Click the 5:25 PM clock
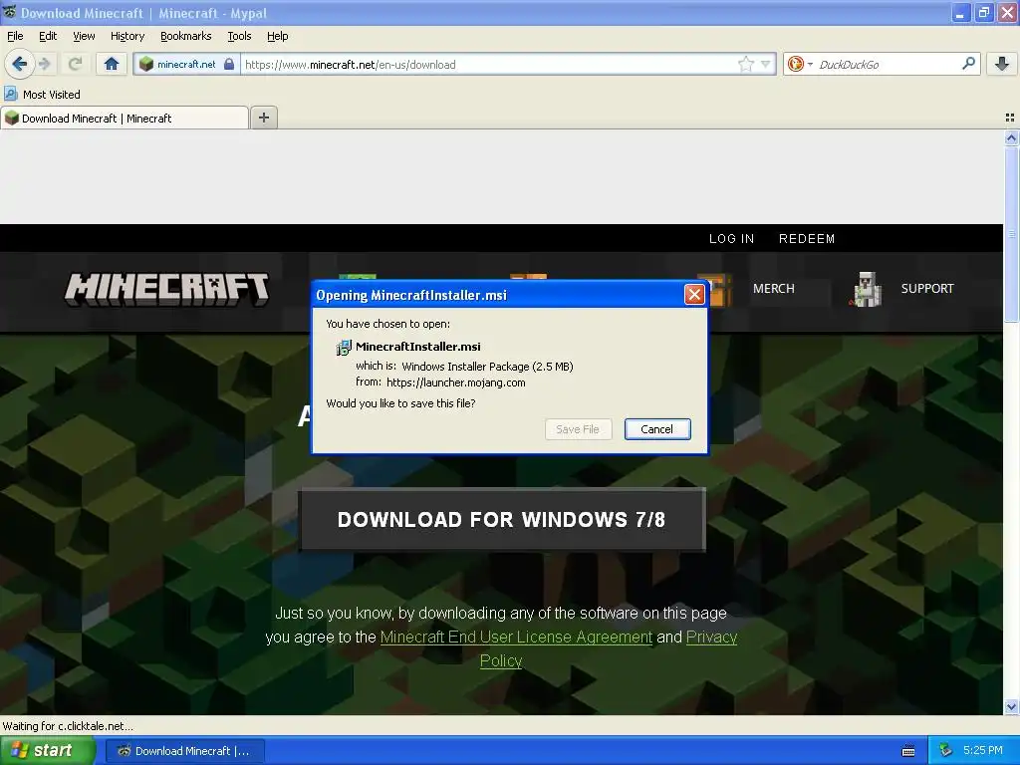This screenshot has width=1020, height=765. pyautogui.click(x=982, y=750)
